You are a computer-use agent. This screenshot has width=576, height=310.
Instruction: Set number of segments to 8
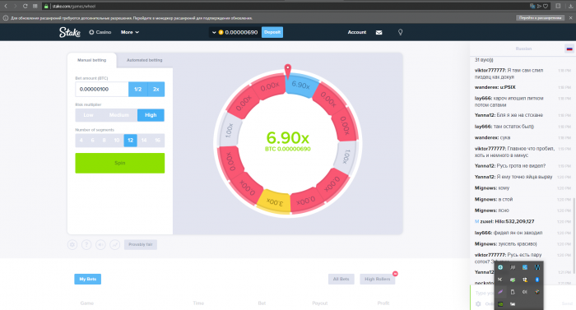click(105, 141)
